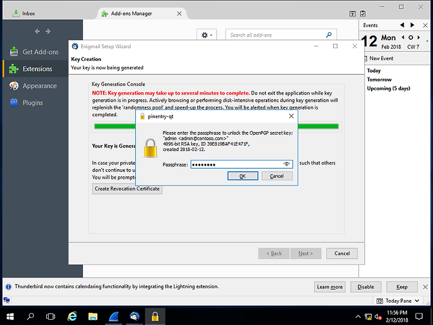Viewport: 433px width, 325px height.
Task: Open File Explorer from taskbar
Action: [x=93, y=316]
